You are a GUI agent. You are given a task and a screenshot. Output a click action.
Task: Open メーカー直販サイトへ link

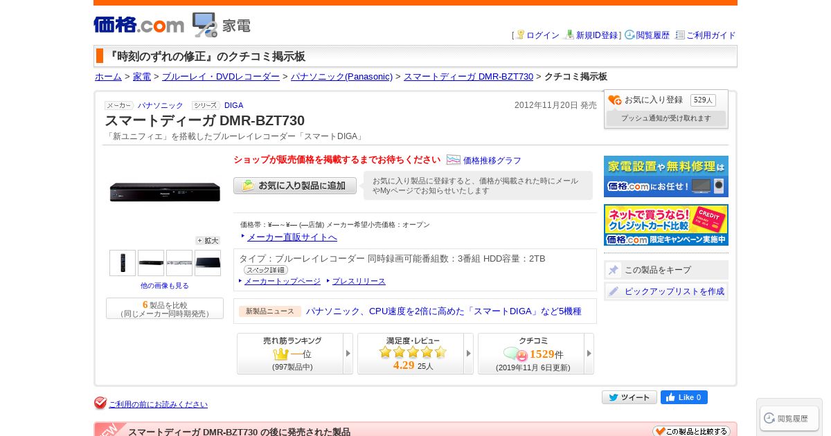pyautogui.click(x=292, y=237)
